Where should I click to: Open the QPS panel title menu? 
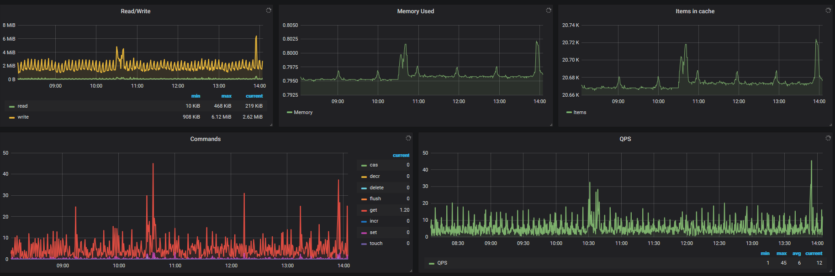pyautogui.click(x=625, y=139)
